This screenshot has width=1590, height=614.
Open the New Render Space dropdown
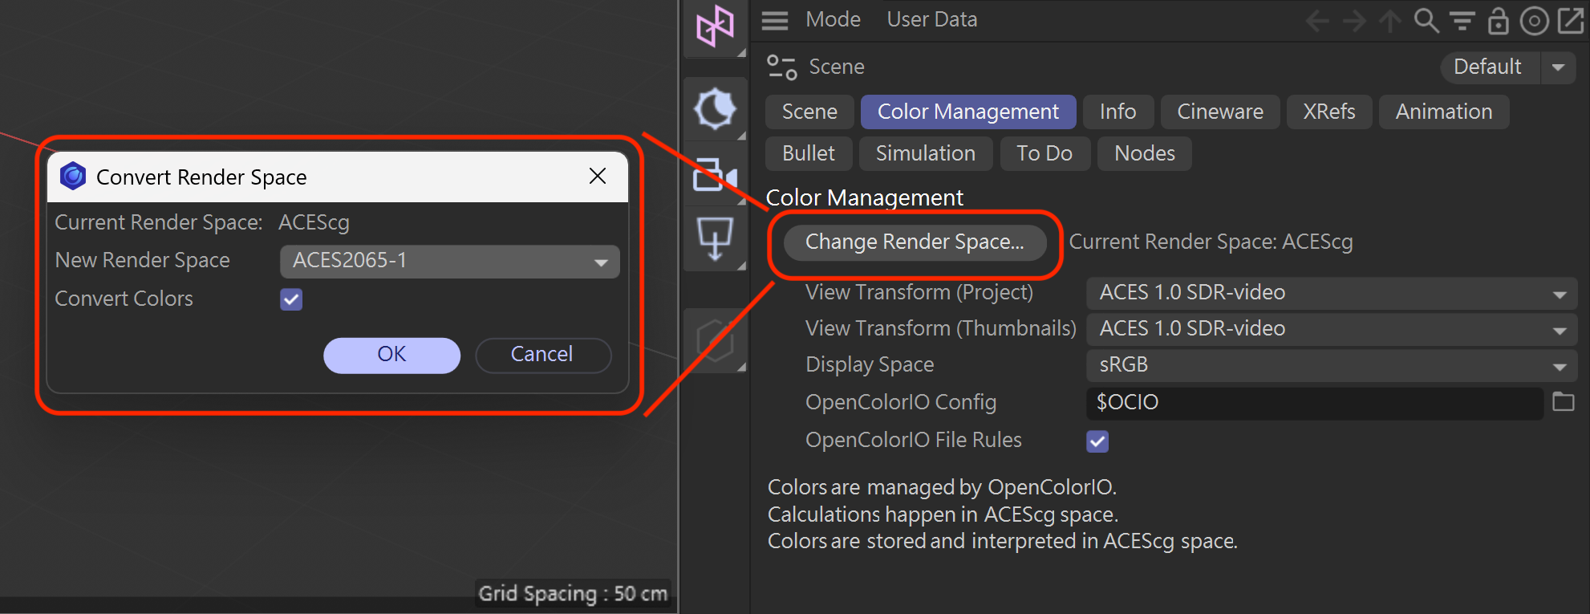point(449,262)
